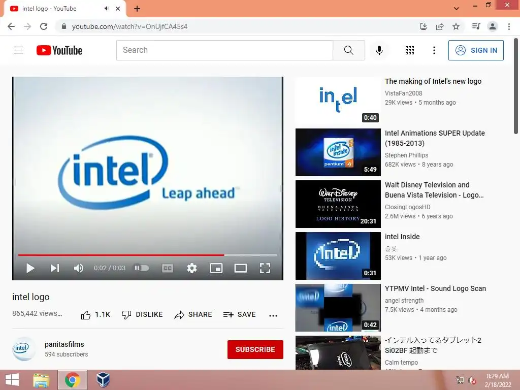Open 'Intel Animations SUPER Update' video title
This screenshot has width=520, height=390.
(x=435, y=138)
